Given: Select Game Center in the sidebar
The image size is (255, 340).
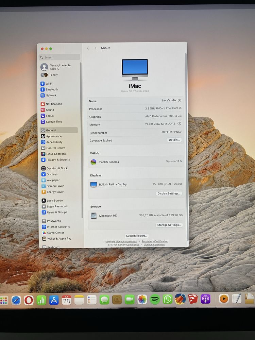Looking at the screenshot, I should (53, 233).
